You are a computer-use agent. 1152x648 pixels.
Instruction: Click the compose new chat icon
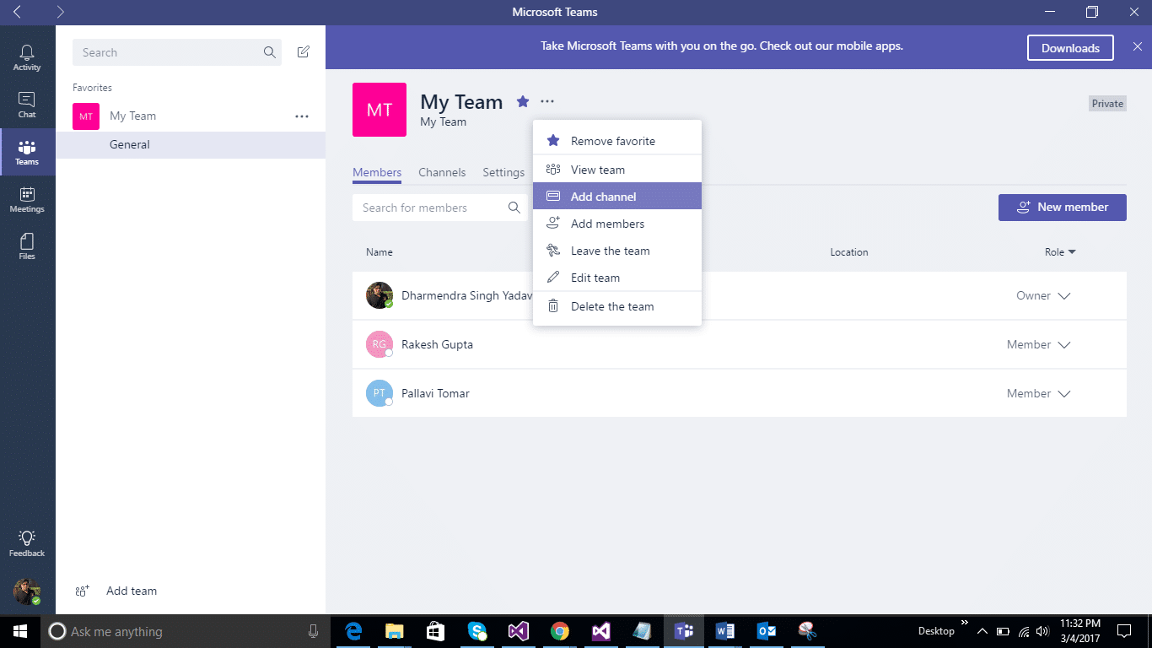click(304, 52)
